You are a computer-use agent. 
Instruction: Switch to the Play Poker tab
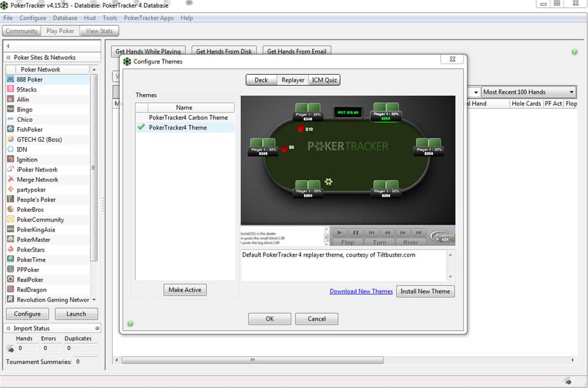click(x=61, y=31)
